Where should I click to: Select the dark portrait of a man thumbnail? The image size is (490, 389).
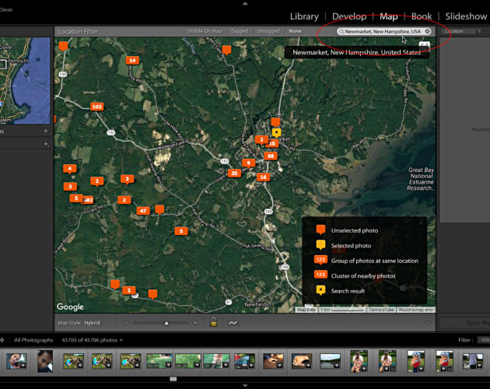[x=45, y=361]
